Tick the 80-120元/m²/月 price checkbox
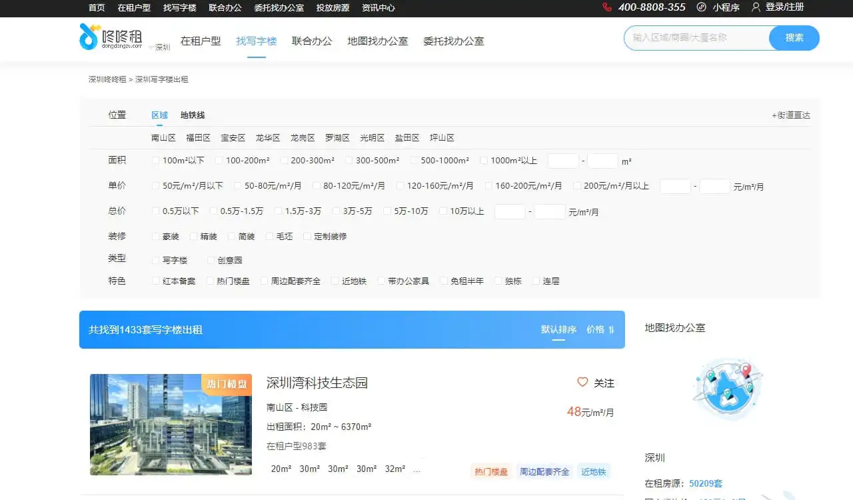853x500 pixels. coord(317,186)
